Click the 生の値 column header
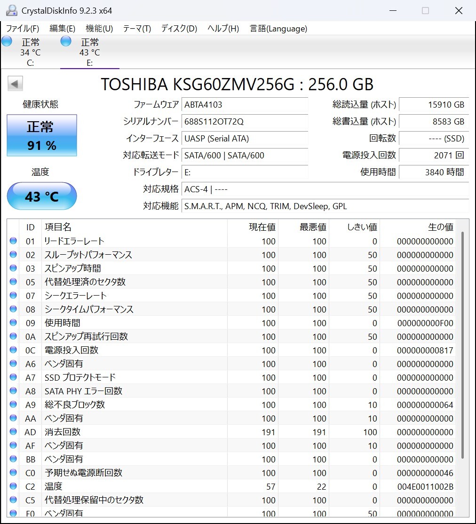The image size is (476, 524). (418, 227)
